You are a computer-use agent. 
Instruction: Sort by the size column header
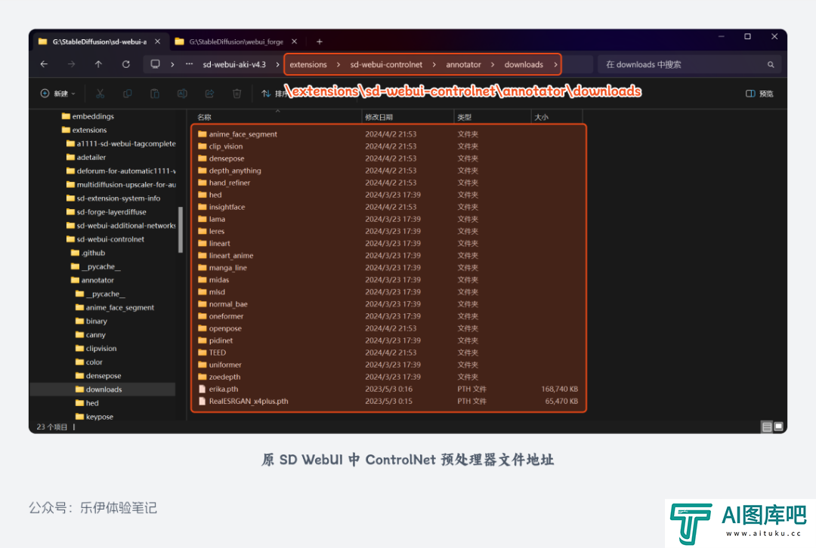556,117
